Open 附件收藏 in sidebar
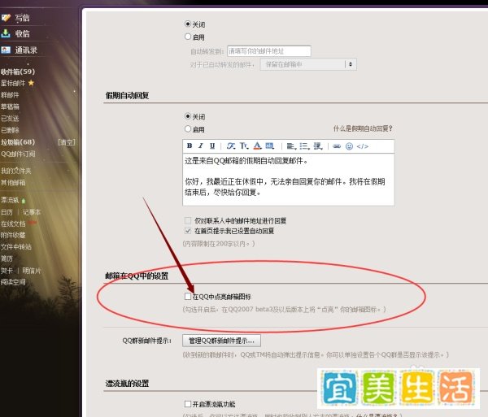 coord(13,235)
